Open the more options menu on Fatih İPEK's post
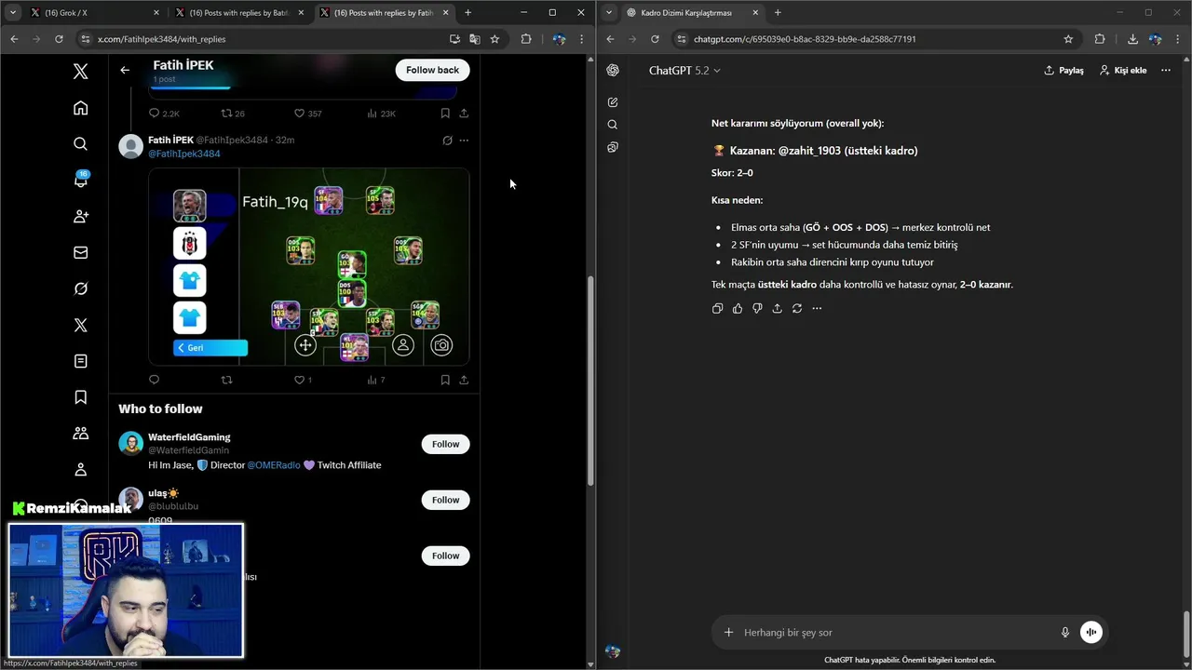 [x=464, y=141]
